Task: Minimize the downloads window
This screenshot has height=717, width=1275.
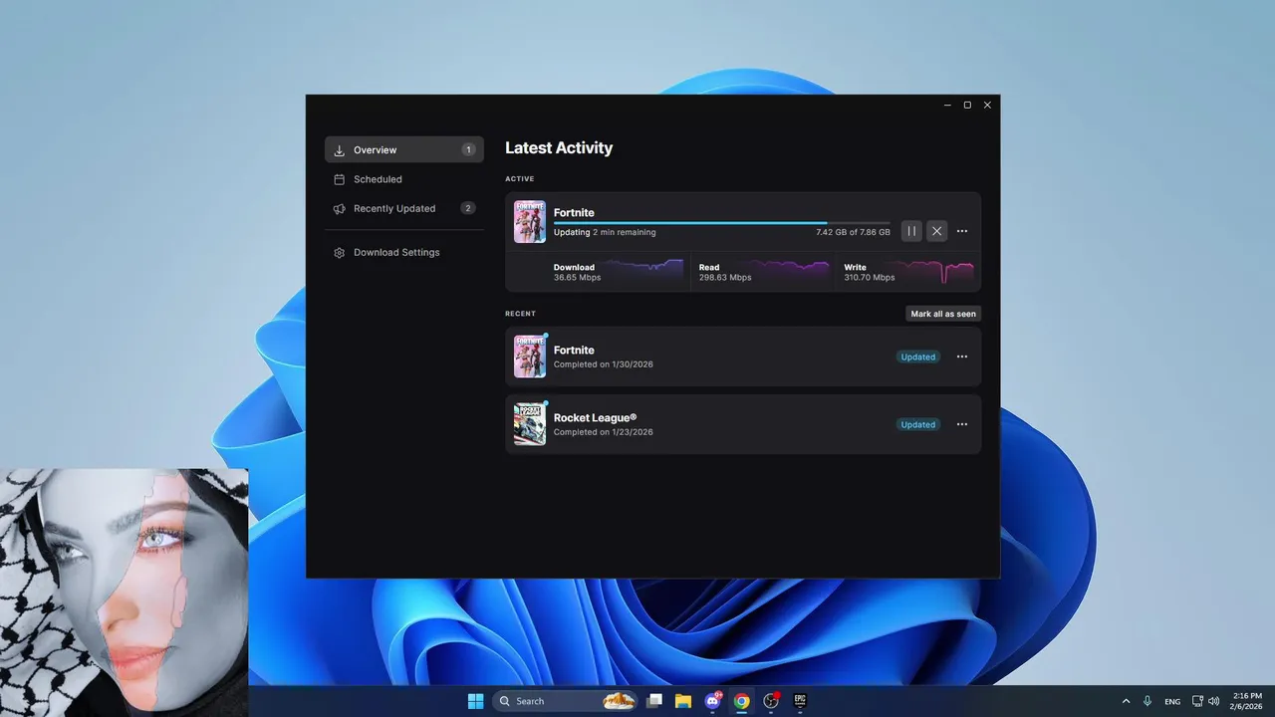Action: pos(946,105)
